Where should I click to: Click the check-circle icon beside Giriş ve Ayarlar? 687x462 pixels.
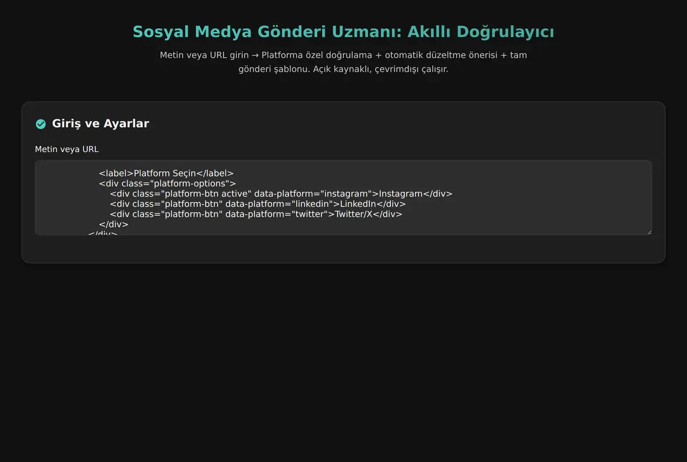[x=41, y=124]
